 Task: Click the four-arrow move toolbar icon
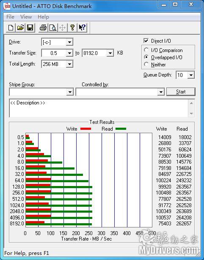click(62, 27)
